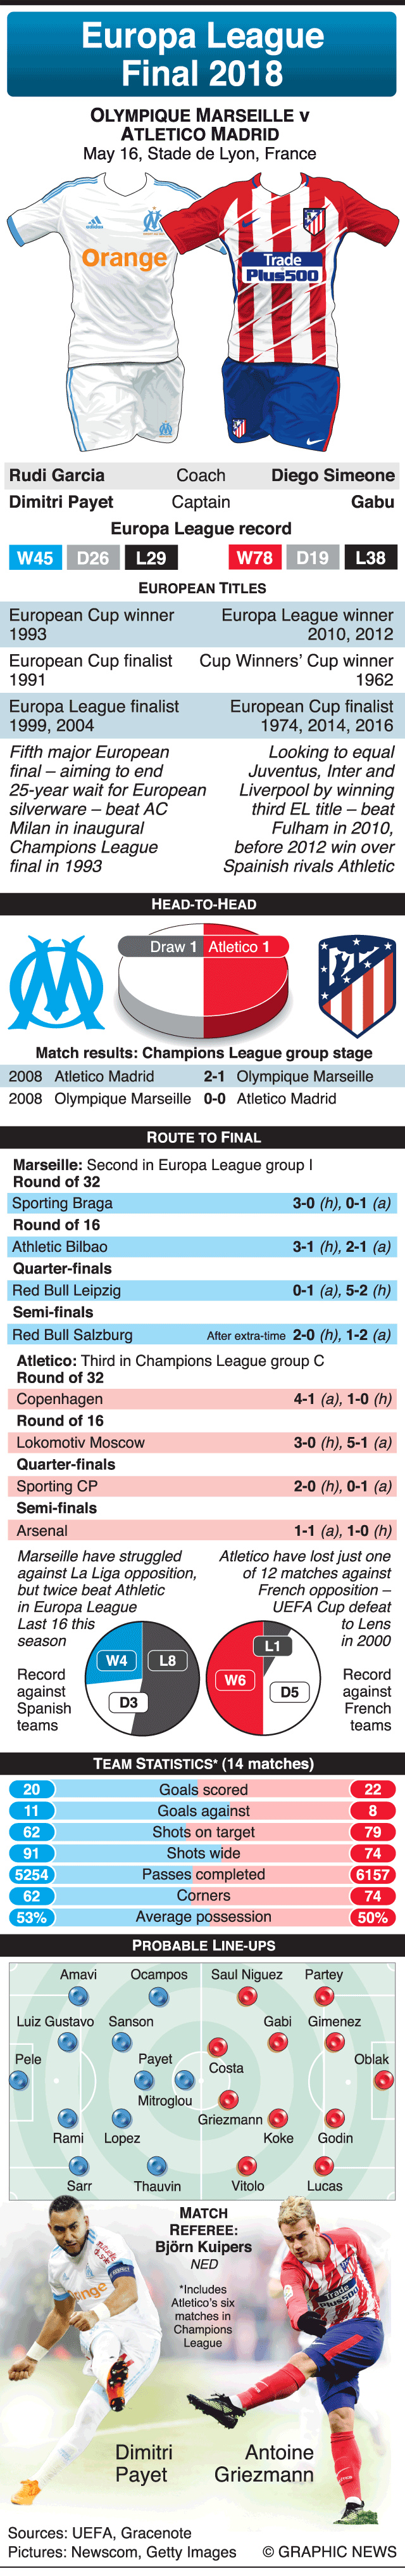Image resolution: width=405 pixels, height=2576 pixels.
Task: Click the red W78 record badge
Action: [x=254, y=558]
